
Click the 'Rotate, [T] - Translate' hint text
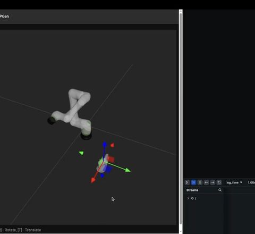[23, 230]
